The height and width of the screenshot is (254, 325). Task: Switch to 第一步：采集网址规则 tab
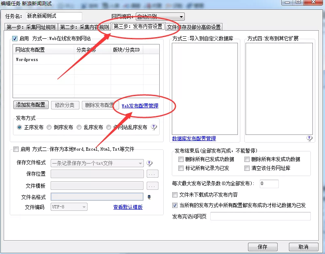31,27
